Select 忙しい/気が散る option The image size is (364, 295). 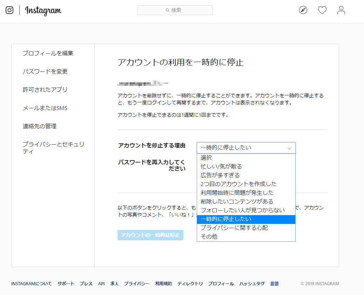246,166
